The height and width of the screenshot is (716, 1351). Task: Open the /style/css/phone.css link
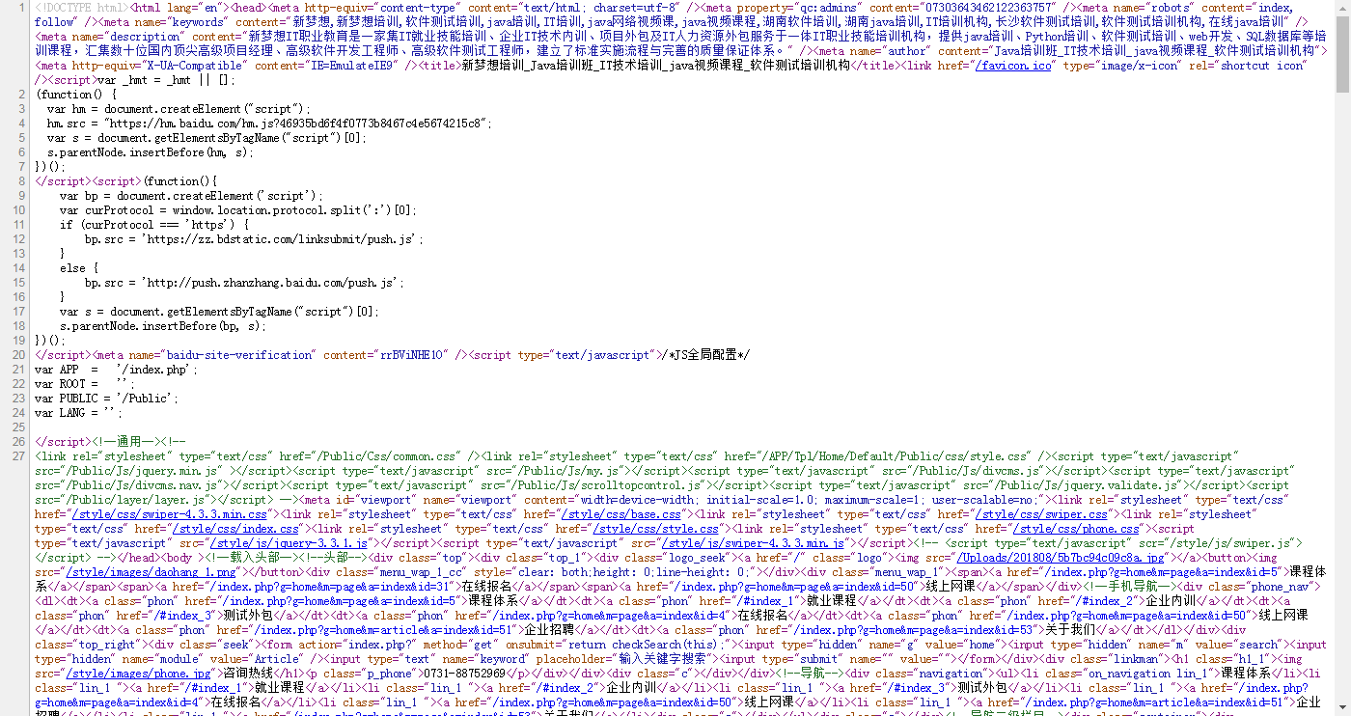coord(1076,529)
